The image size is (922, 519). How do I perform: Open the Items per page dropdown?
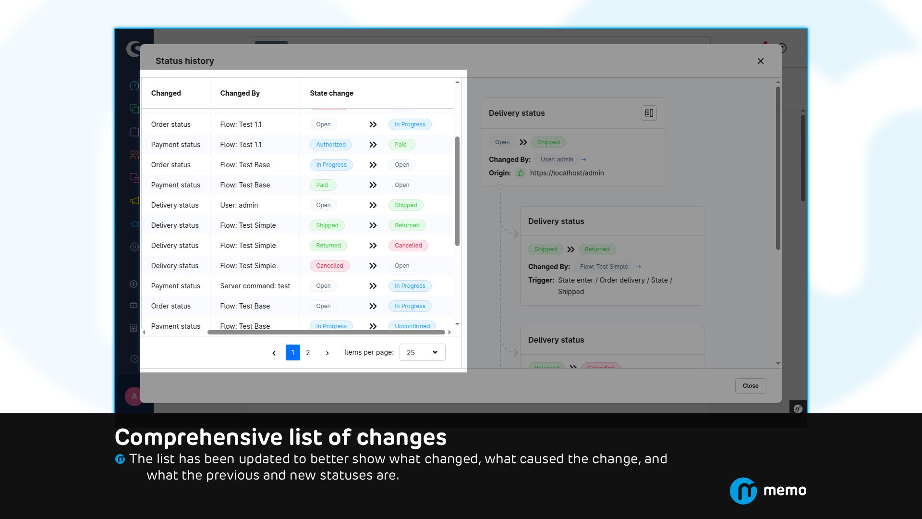coord(423,352)
